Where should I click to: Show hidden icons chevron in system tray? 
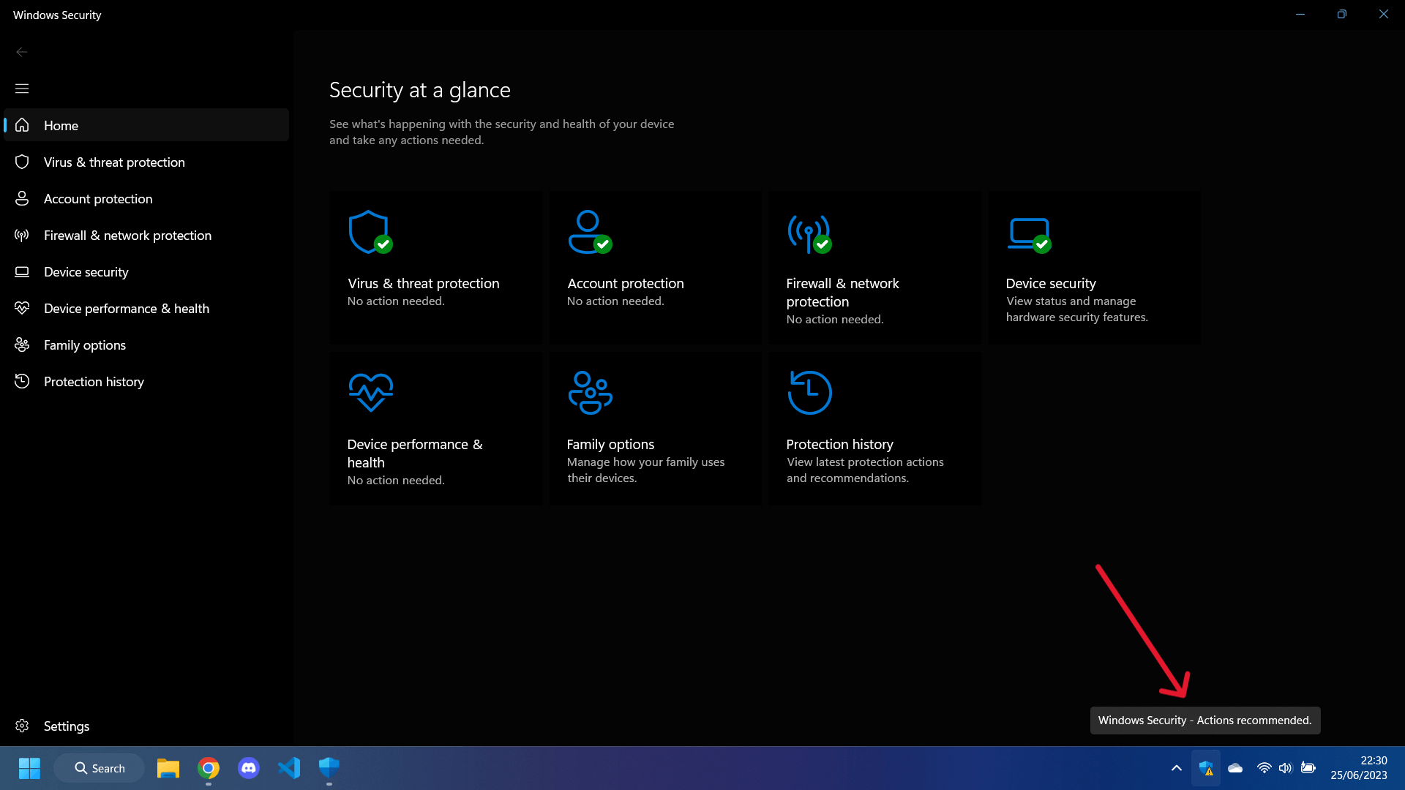[x=1176, y=768]
